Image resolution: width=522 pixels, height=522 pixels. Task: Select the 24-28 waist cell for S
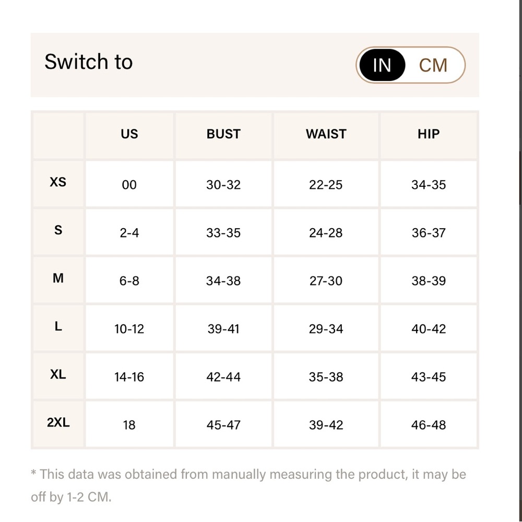coord(326,232)
